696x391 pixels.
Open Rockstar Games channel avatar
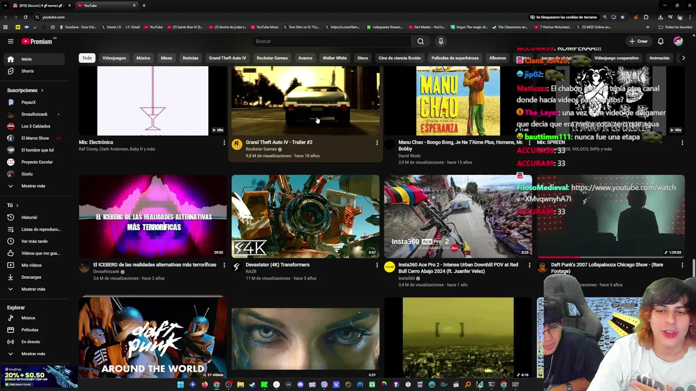(237, 144)
